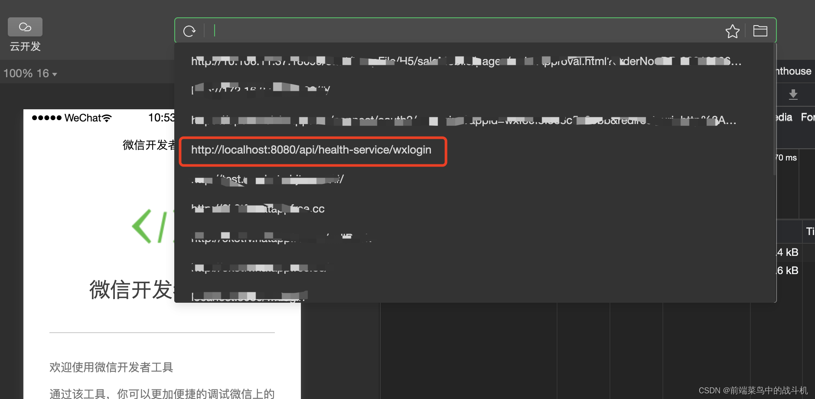Click the green code logo in simulator

[x=153, y=226]
